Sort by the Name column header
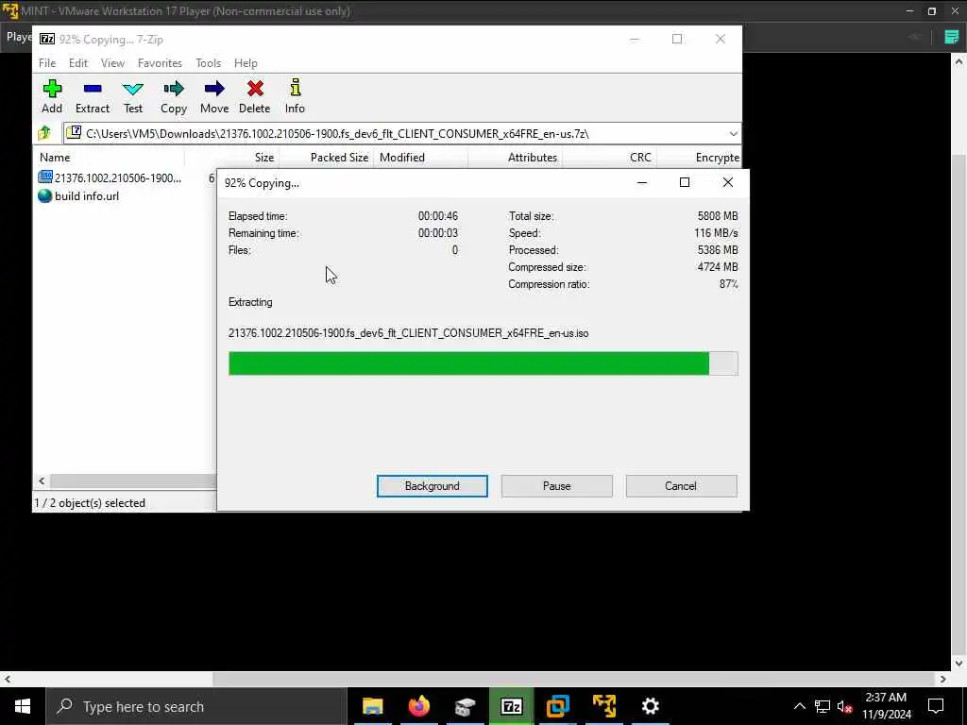 110,158
